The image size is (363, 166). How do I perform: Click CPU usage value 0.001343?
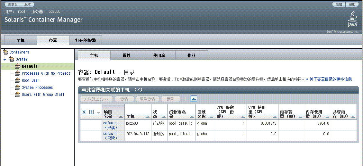(268, 123)
